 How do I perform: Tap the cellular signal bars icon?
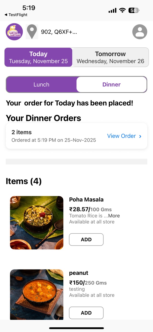(112, 11)
